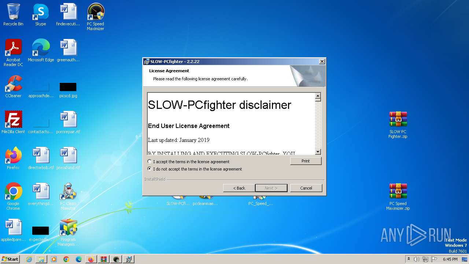This screenshot has height=264, width=469.
Task: Click license text scrollbar down arrow
Action: tap(318, 152)
